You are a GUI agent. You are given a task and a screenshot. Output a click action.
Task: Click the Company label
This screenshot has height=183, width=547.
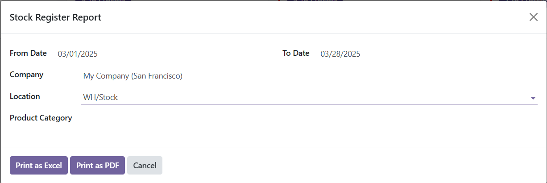pyautogui.click(x=26, y=75)
